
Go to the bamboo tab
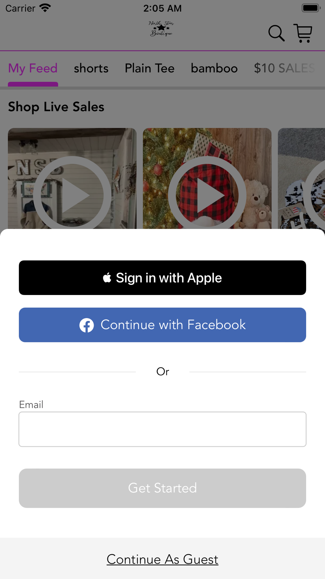[214, 68]
